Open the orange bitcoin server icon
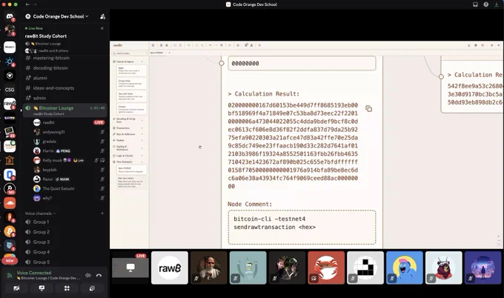 10,231
